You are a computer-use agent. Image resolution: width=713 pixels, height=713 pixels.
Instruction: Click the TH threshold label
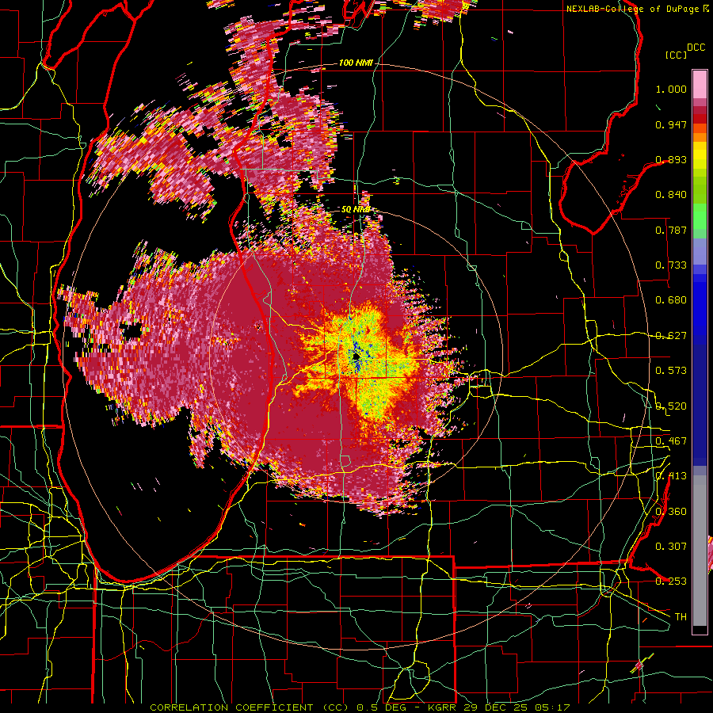[x=681, y=617]
